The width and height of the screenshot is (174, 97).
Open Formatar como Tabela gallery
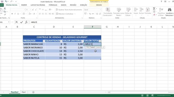pos(119,12)
